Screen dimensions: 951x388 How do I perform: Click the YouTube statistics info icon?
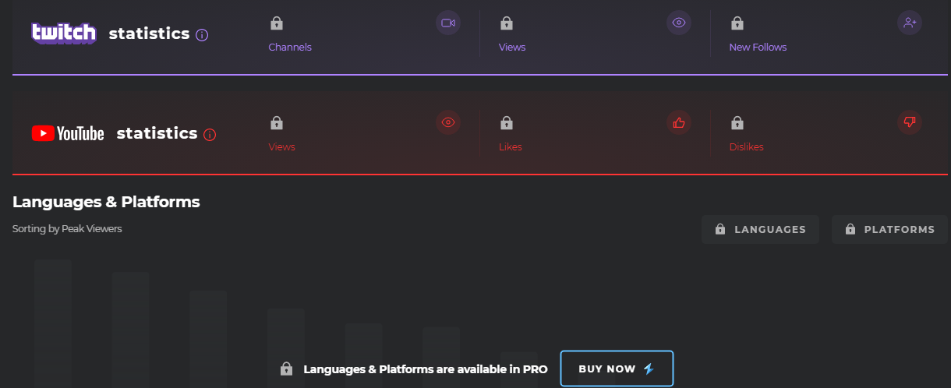point(210,135)
